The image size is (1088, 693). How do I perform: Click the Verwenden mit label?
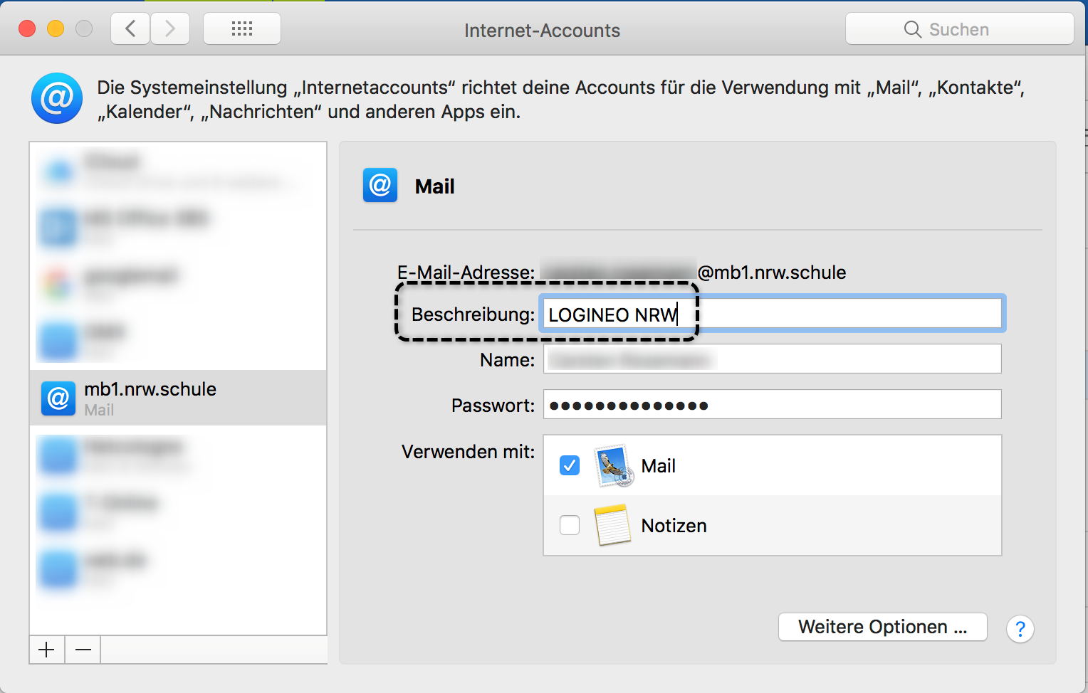(x=468, y=452)
